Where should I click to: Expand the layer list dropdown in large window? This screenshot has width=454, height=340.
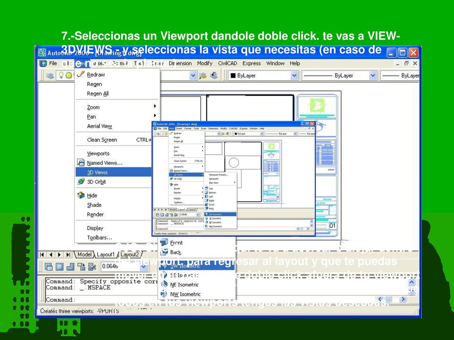[193, 75]
